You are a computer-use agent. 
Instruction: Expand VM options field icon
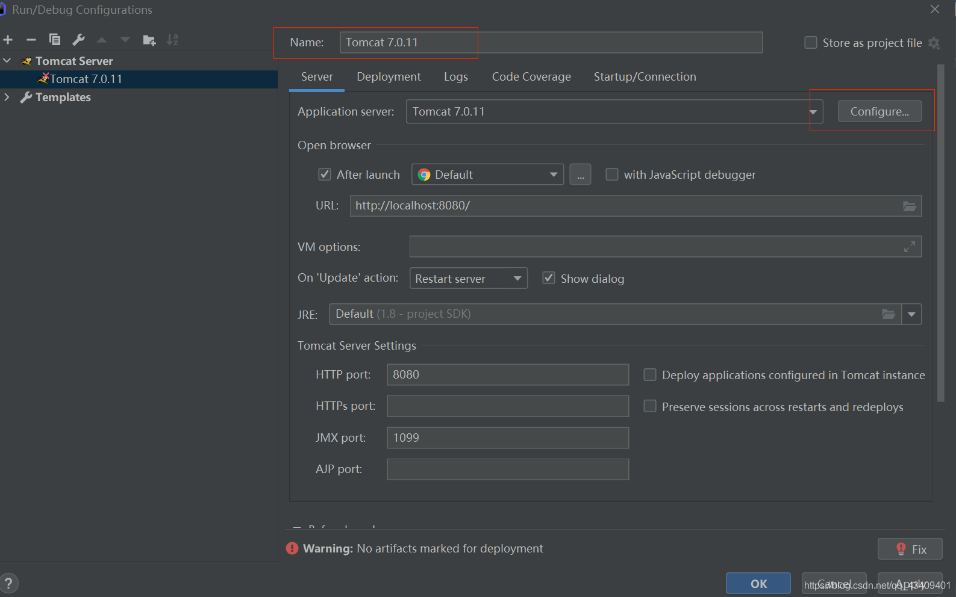[x=910, y=247]
